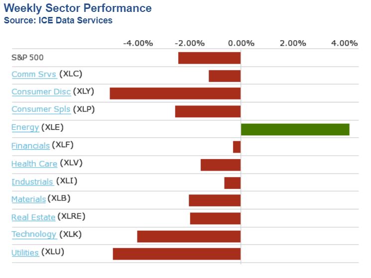
Task: Open the Financials sector link
Action: point(30,145)
